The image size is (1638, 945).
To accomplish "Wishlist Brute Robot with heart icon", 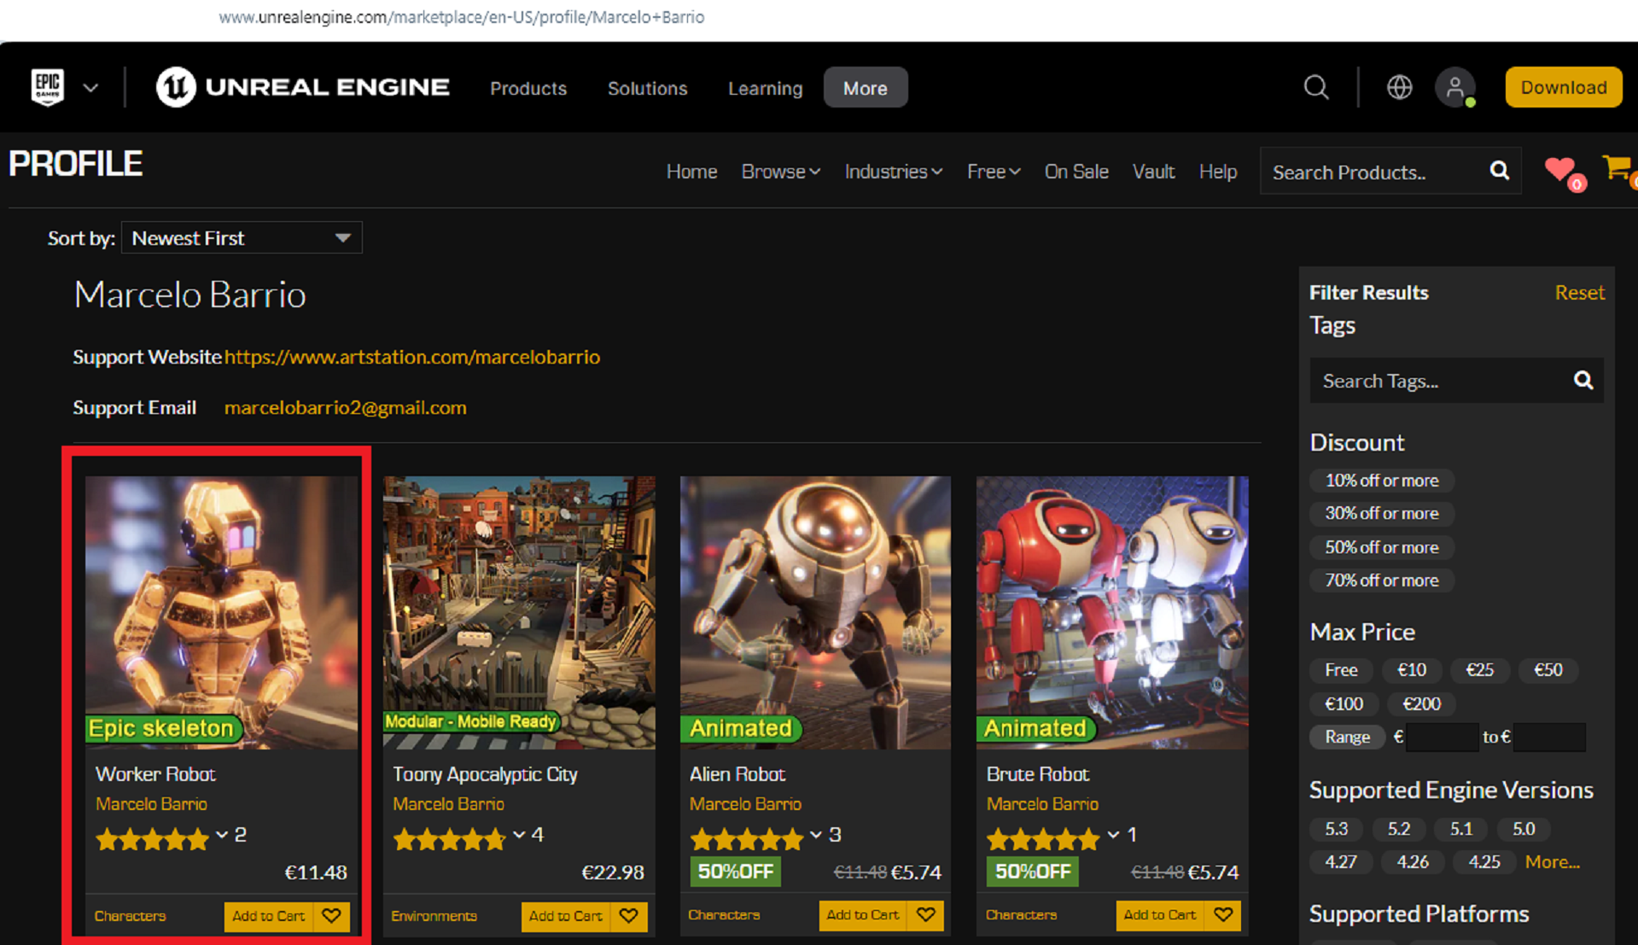I will (1223, 915).
